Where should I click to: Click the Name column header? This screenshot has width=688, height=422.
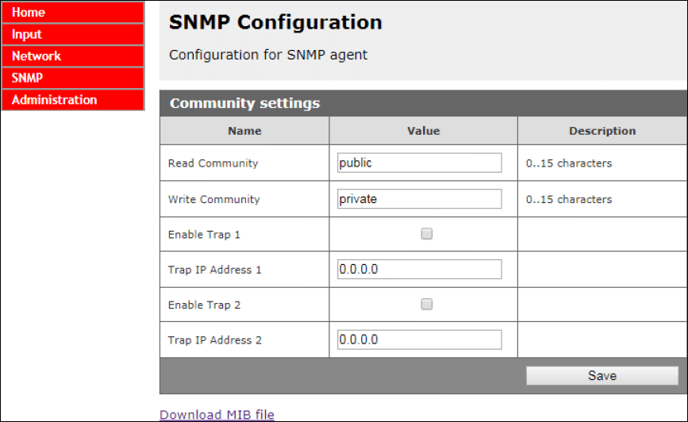click(x=244, y=131)
